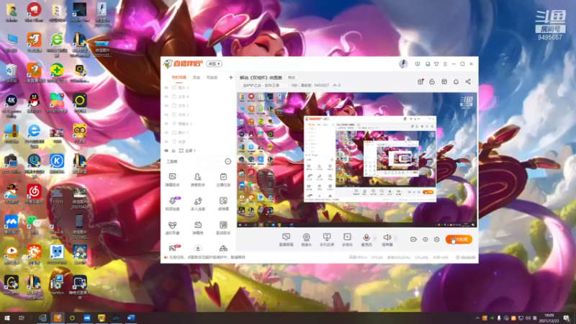Click the car-shaped tool icon in toolbox
576x324 pixels.
click(223, 248)
